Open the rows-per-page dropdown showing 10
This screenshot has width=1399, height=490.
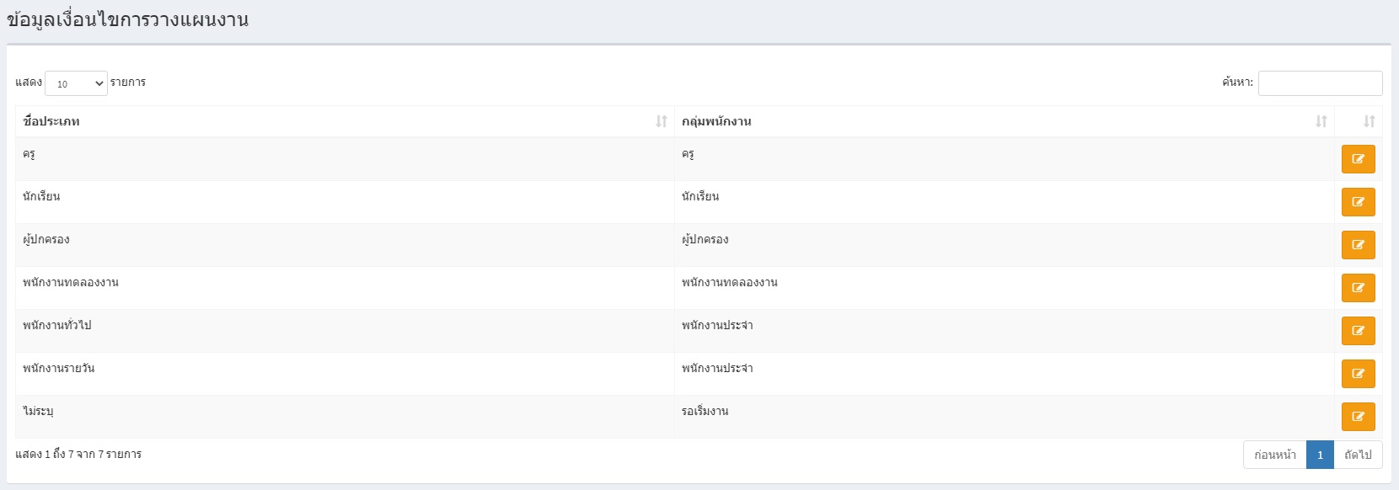tap(76, 83)
